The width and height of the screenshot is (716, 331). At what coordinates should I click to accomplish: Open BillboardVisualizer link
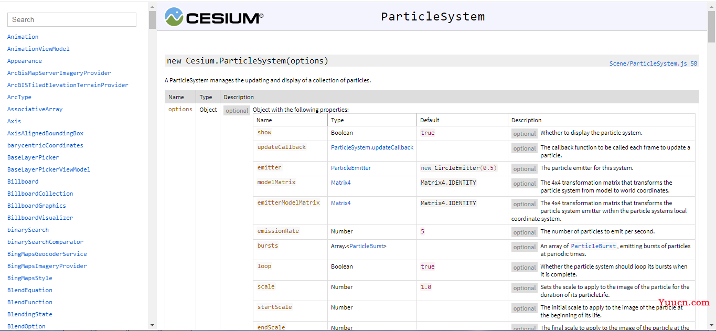click(40, 218)
